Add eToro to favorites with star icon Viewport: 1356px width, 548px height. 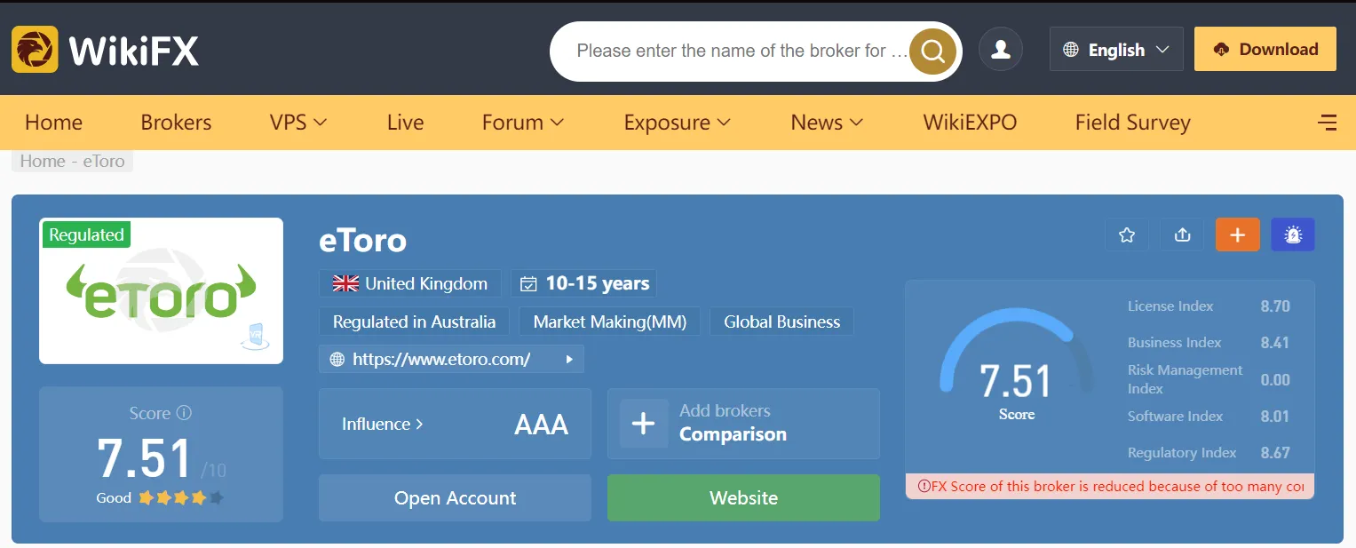[x=1127, y=234]
